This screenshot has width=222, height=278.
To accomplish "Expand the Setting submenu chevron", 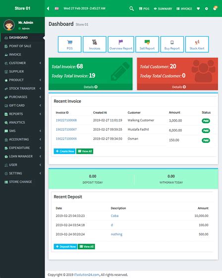I will pos(40,173).
